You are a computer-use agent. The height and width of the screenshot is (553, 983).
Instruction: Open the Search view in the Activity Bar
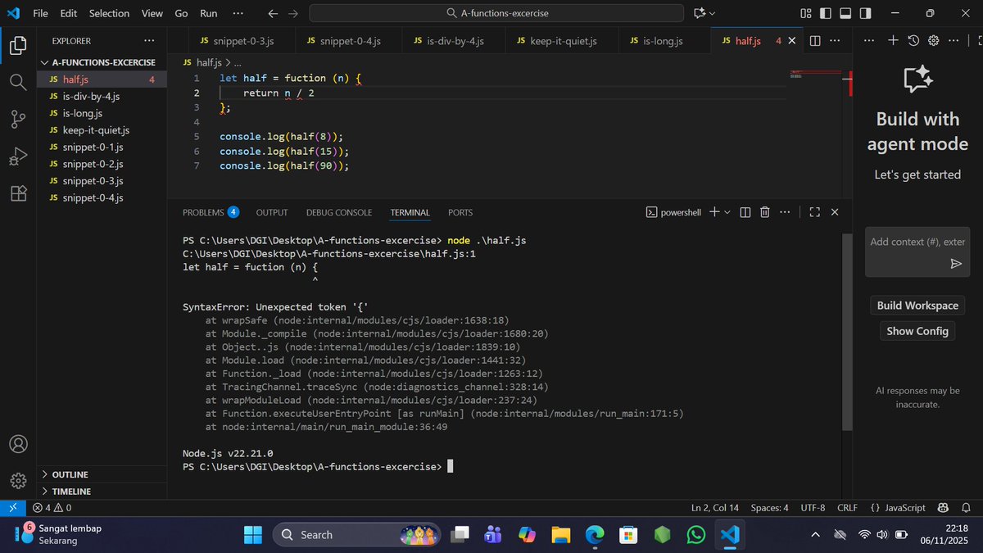pyautogui.click(x=18, y=82)
